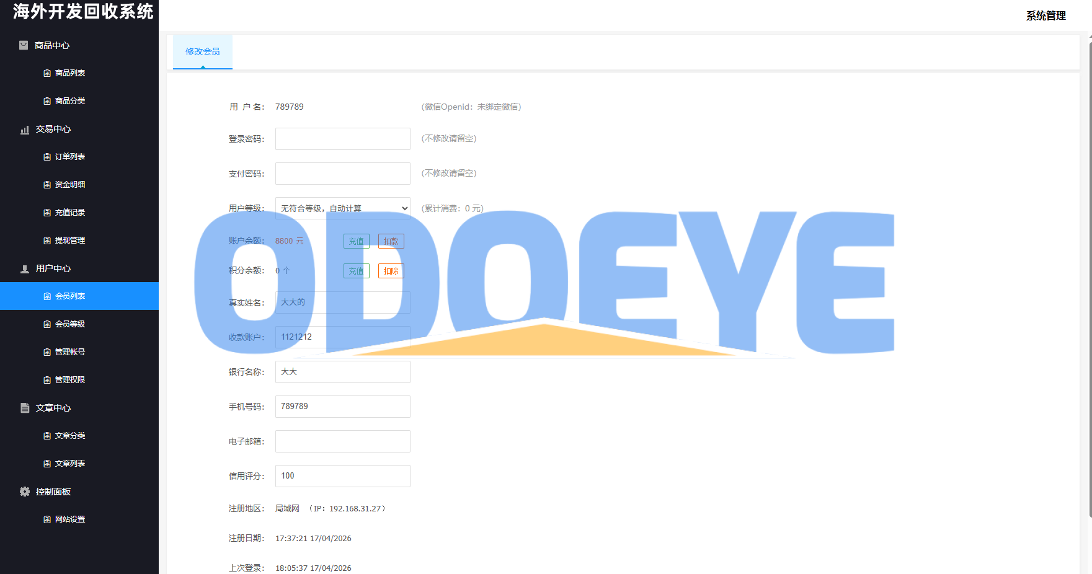
Task: Click the icon beside 充值记录
Action: tap(47, 213)
